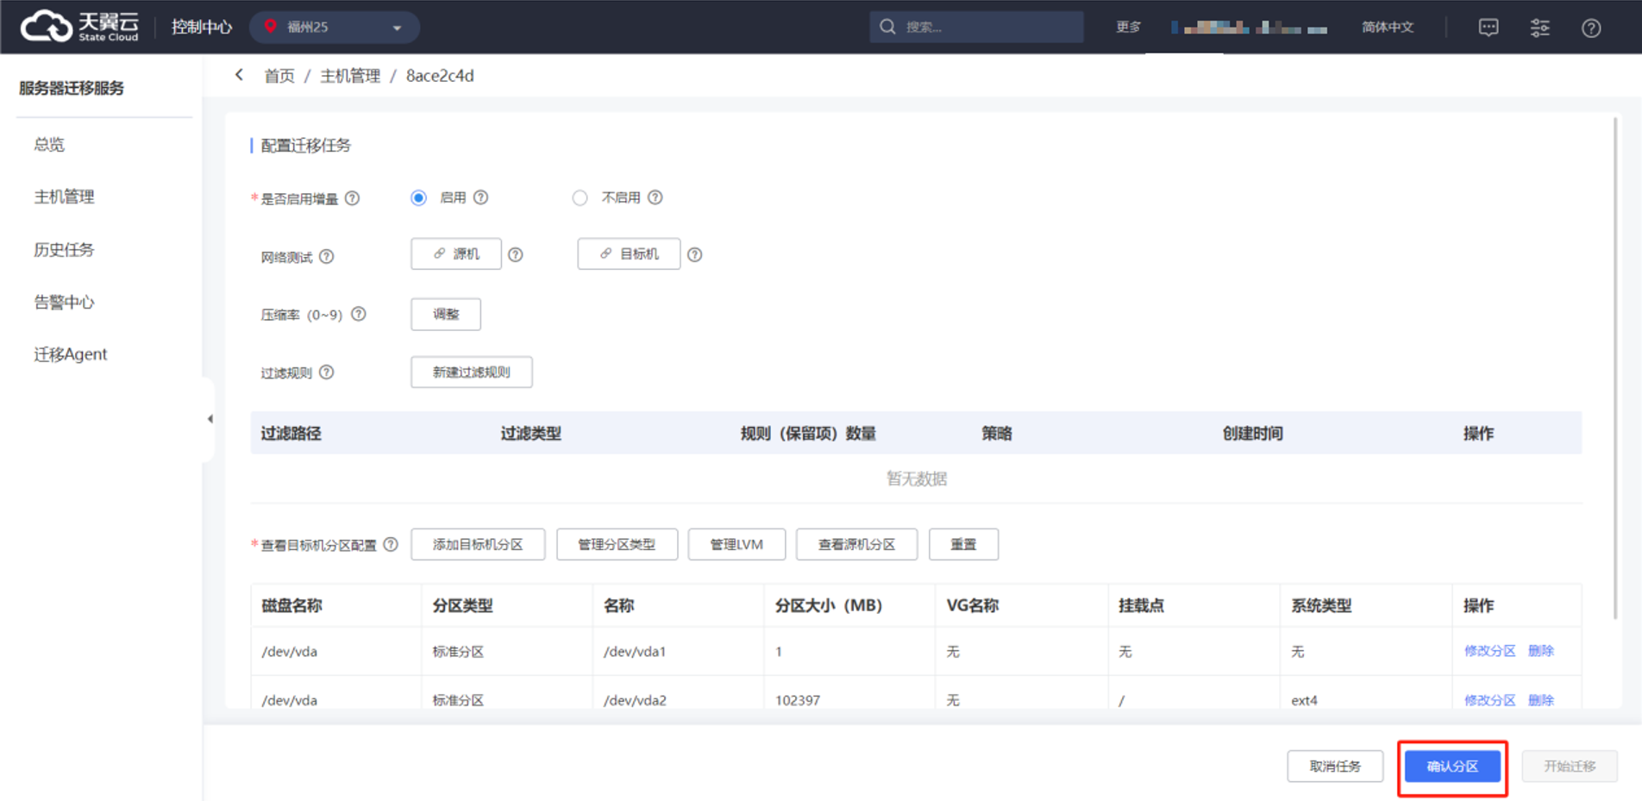Open the message chat icon

tap(1488, 28)
